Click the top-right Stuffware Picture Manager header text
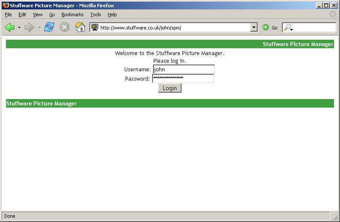Screen dimensions: 340x222 298,44
